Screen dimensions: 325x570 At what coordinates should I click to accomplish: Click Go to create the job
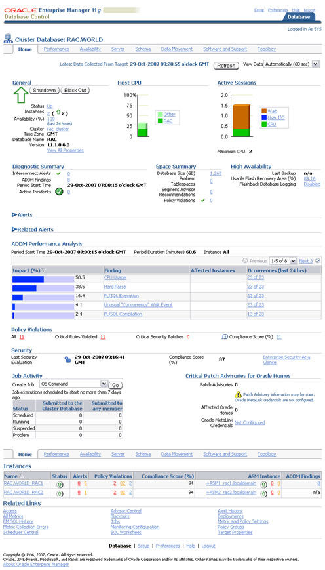coord(115,385)
